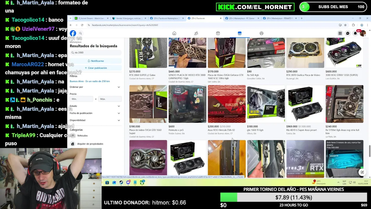Open the account profile picture menu

tap(363, 33)
